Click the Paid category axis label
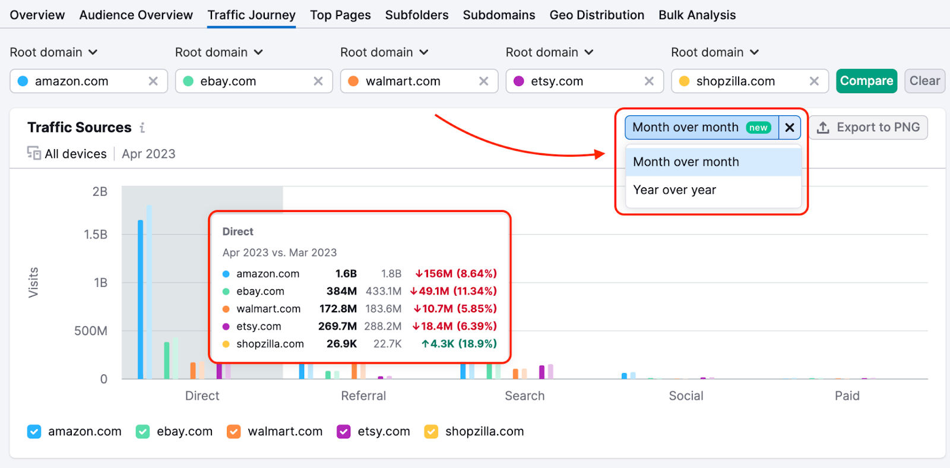The width and height of the screenshot is (950, 468). point(847,396)
